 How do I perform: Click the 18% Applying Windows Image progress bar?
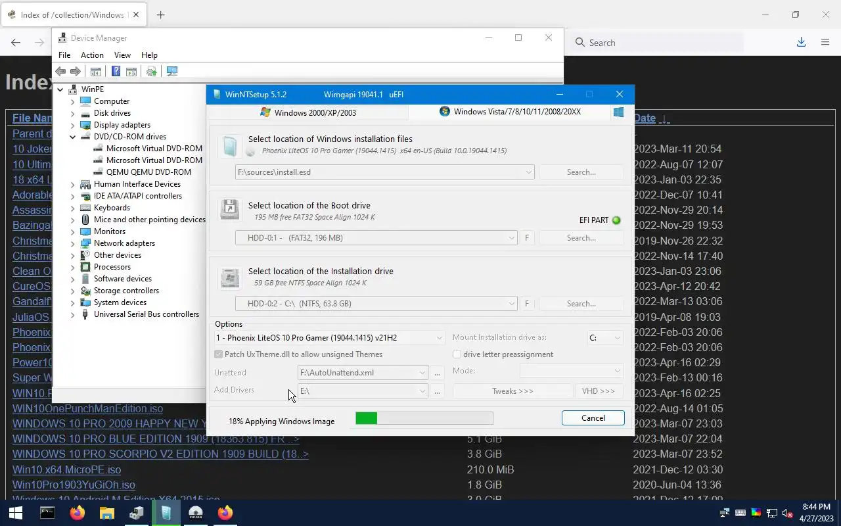424,418
